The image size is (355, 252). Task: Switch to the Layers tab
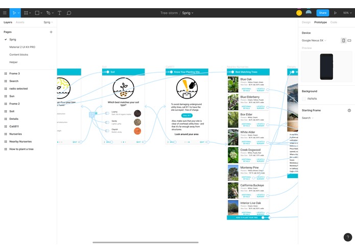click(8, 22)
